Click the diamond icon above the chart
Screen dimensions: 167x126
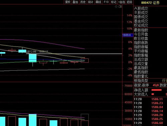116,7
